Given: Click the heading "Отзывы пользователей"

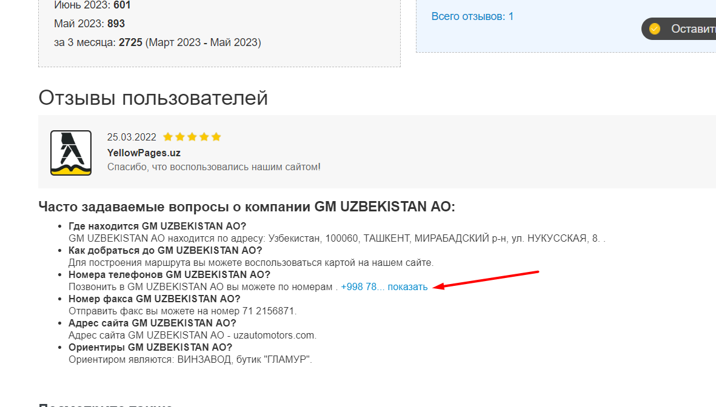Looking at the screenshot, I should coord(153,98).
